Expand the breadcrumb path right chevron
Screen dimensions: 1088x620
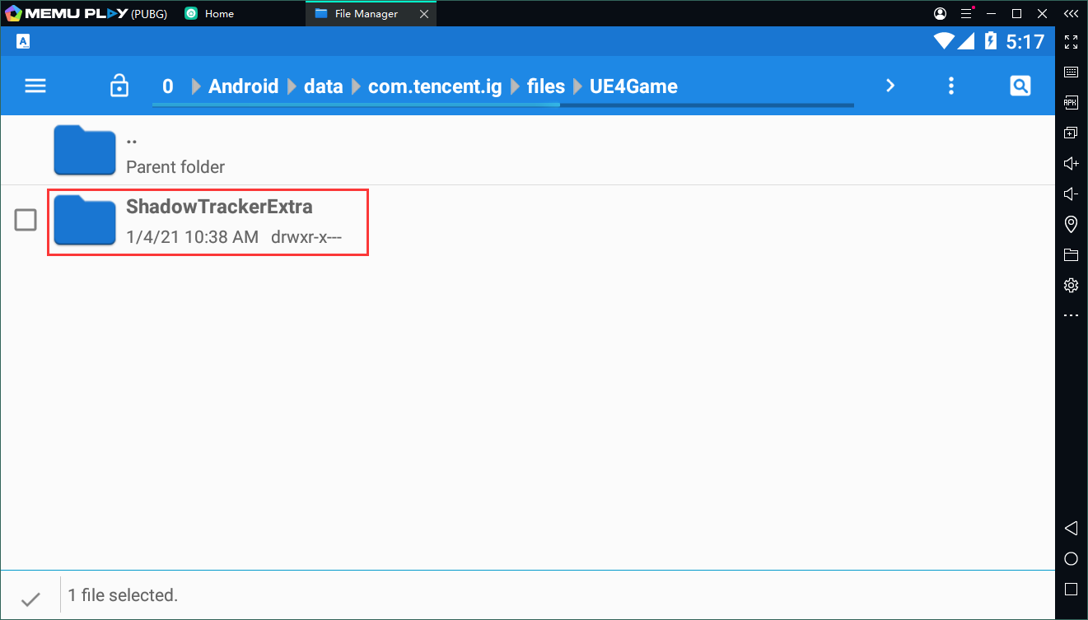coord(890,86)
